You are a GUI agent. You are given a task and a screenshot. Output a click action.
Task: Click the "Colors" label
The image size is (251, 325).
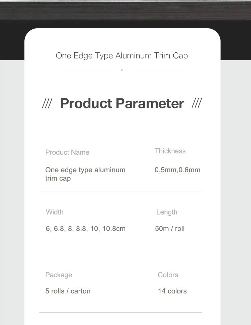tap(168, 275)
